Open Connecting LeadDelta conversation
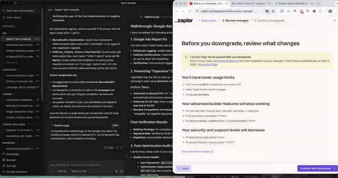 [21, 100]
